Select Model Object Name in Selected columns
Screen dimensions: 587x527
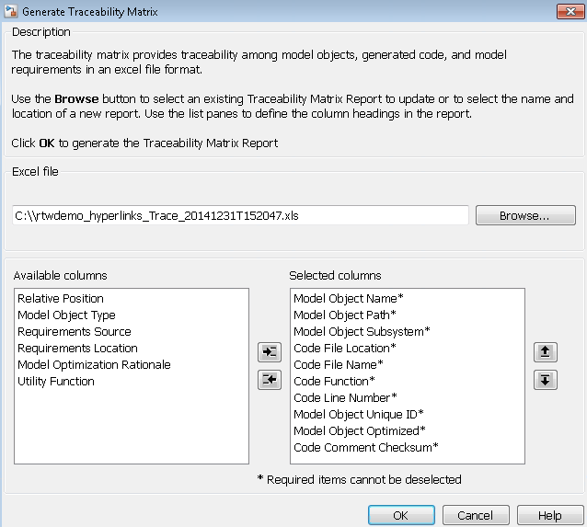click(x=349, y=298)
